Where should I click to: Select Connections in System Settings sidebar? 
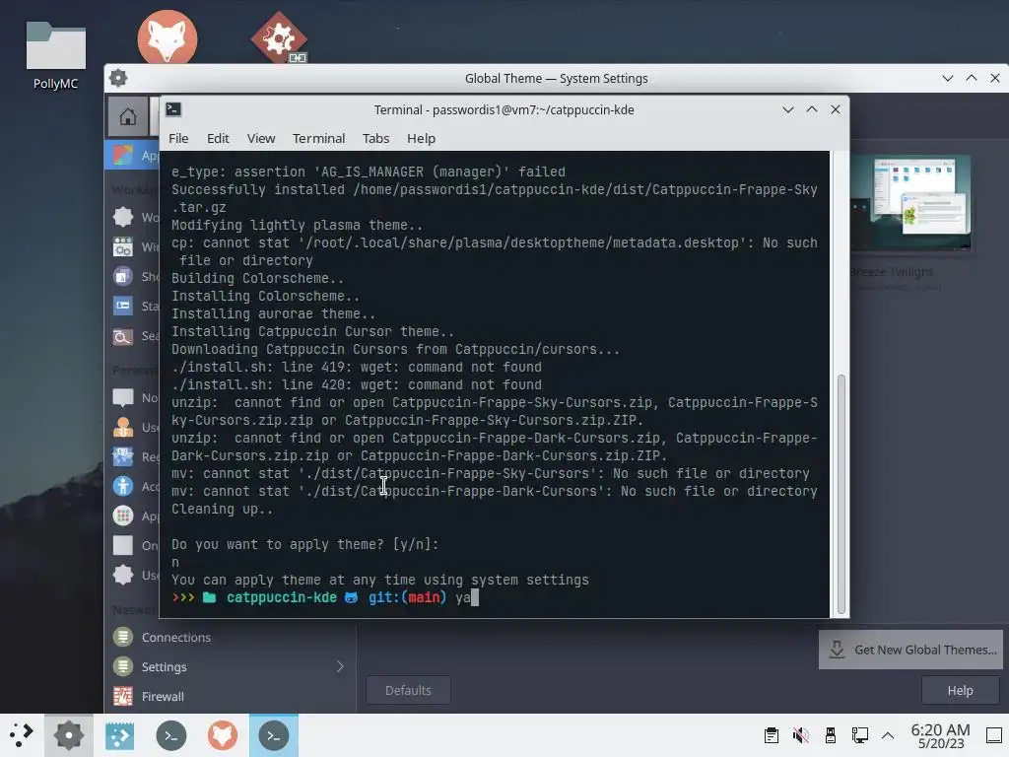coord(231,638)
